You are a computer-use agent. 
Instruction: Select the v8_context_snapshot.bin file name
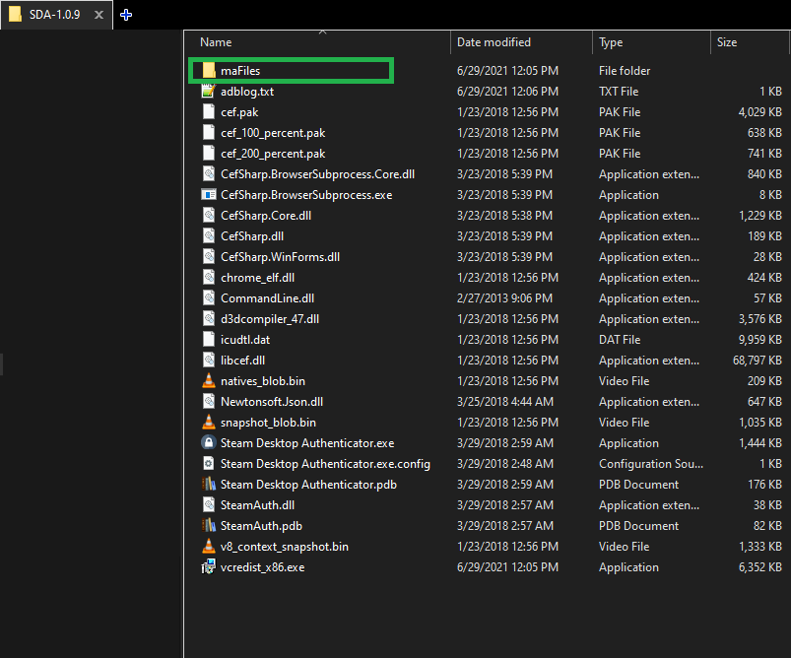pyautogui.click(x=285, y=547)
